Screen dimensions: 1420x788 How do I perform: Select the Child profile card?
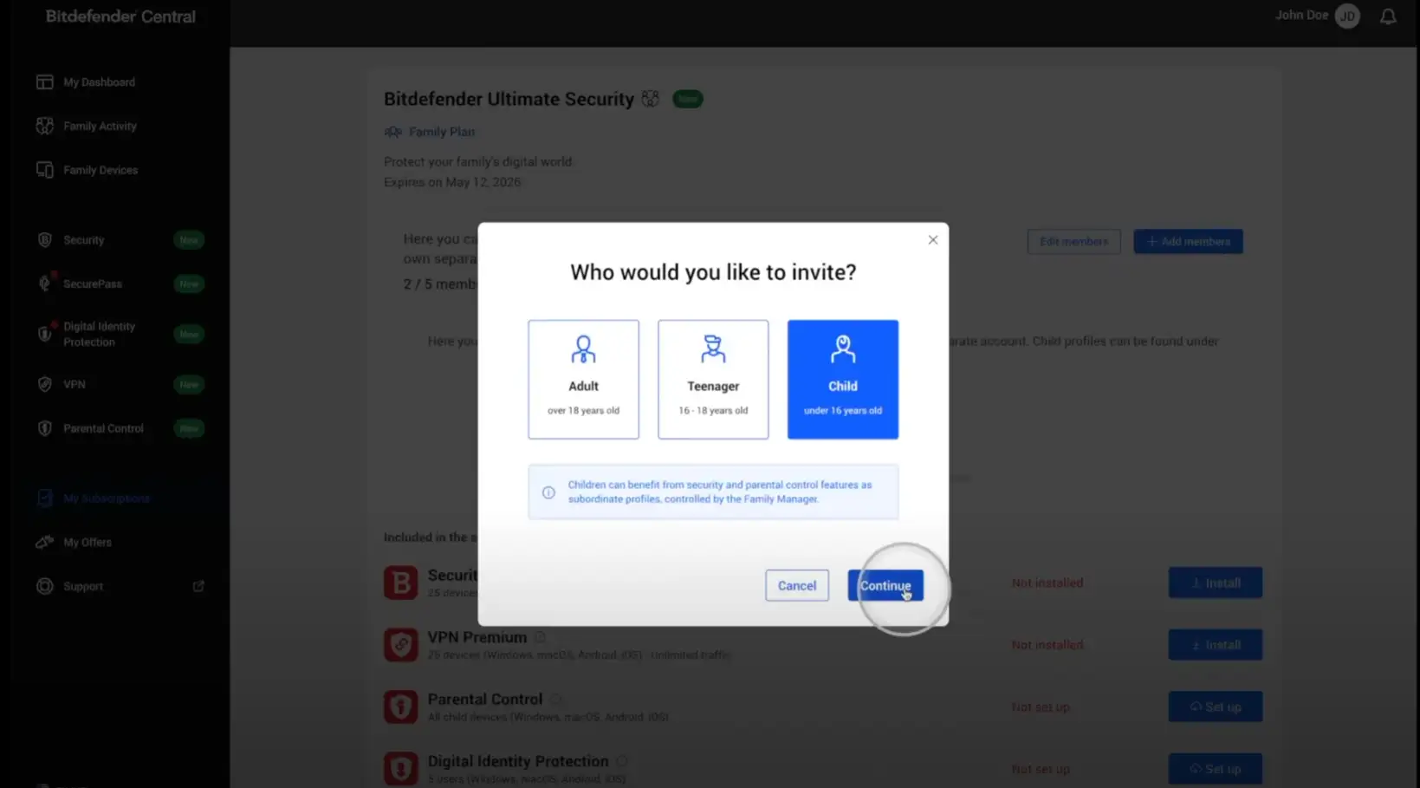click(x=842, y=379)
